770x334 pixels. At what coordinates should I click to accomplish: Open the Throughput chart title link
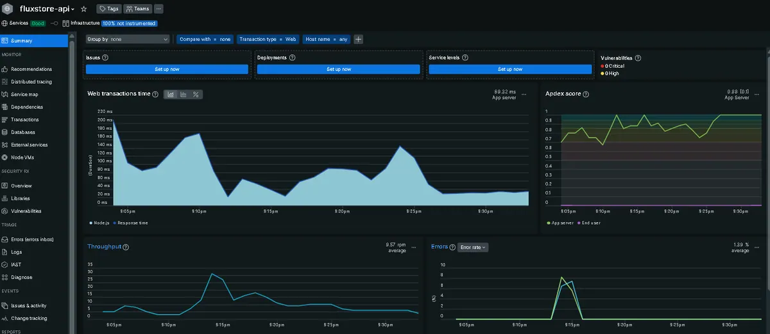coord(104,247)
